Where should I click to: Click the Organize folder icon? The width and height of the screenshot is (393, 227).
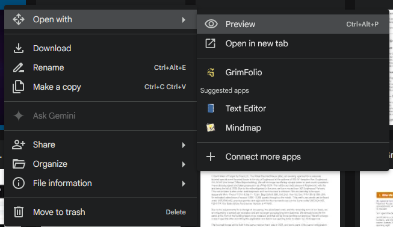[x=19, y=164]
